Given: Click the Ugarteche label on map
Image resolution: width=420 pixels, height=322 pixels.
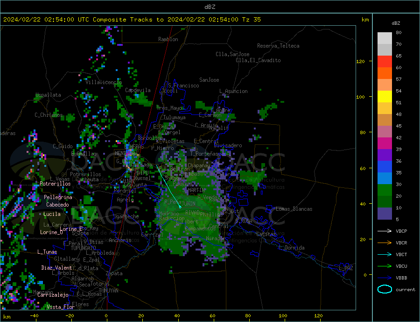Looking at the screenshot, I should point(126,216).
